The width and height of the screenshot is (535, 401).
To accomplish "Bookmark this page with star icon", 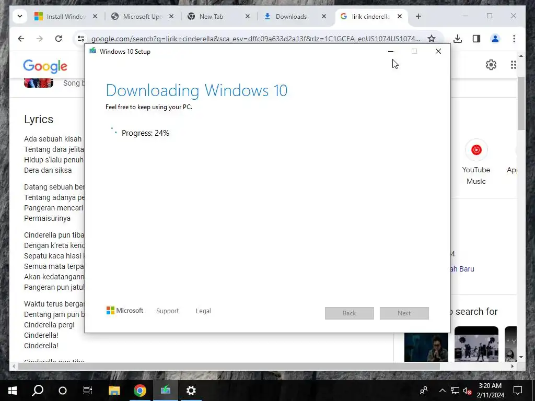I will [432, 39].
